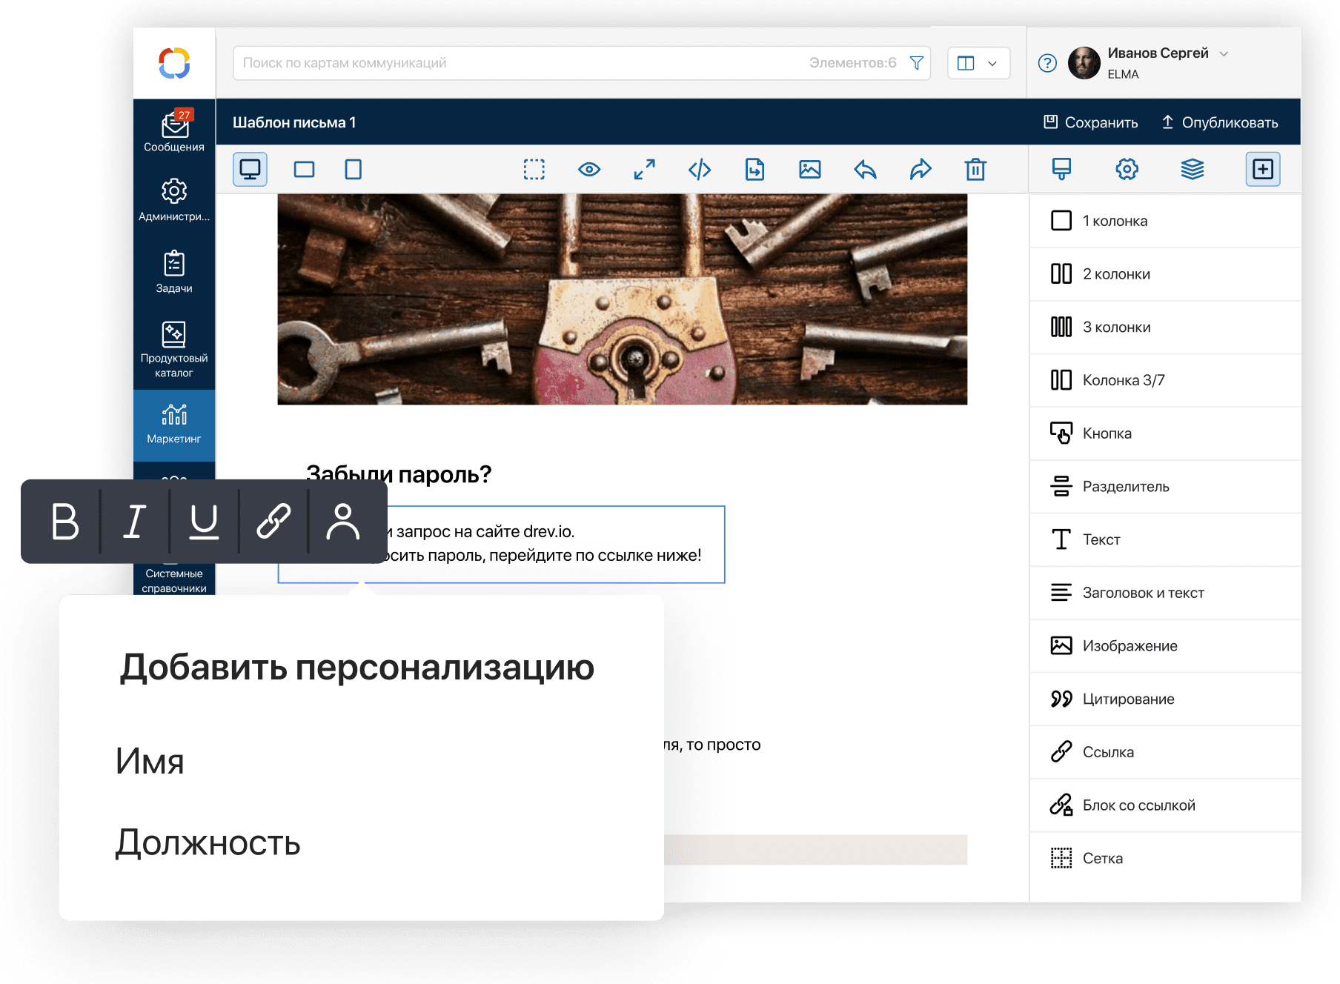Viewport: 1340px width, 984px height.
Task: Add the 1 колонка block
Action: (1165, 221)
